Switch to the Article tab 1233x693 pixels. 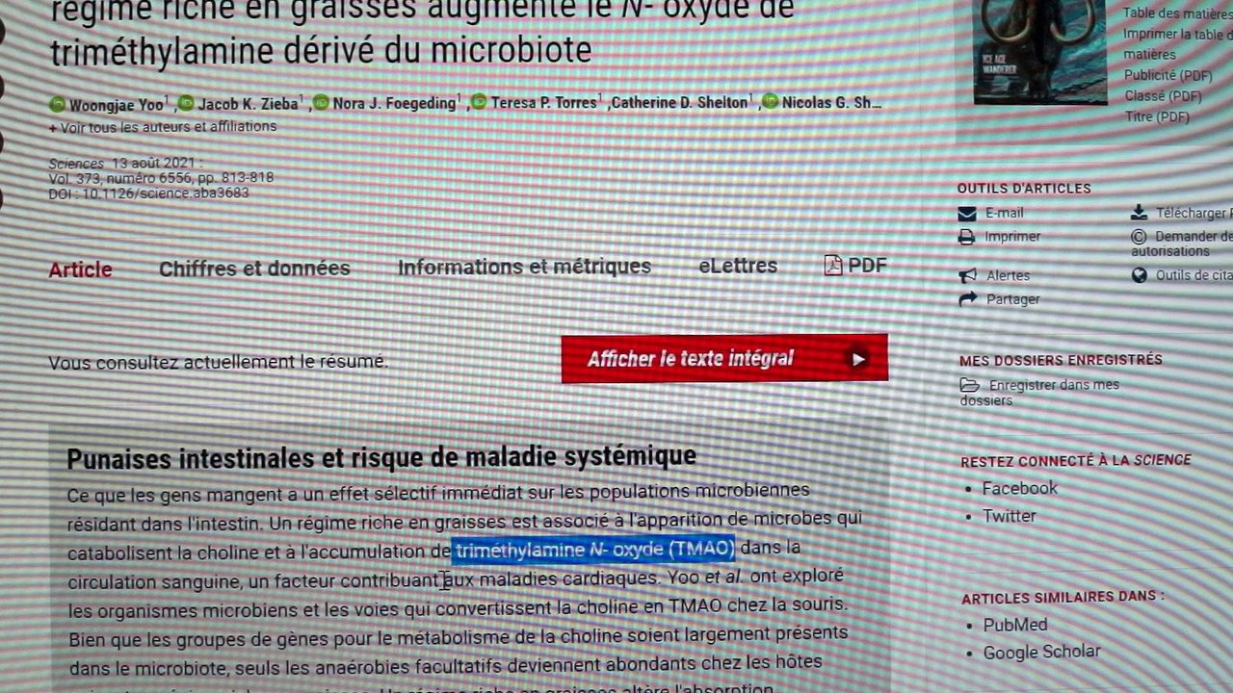tap(81, 269)
